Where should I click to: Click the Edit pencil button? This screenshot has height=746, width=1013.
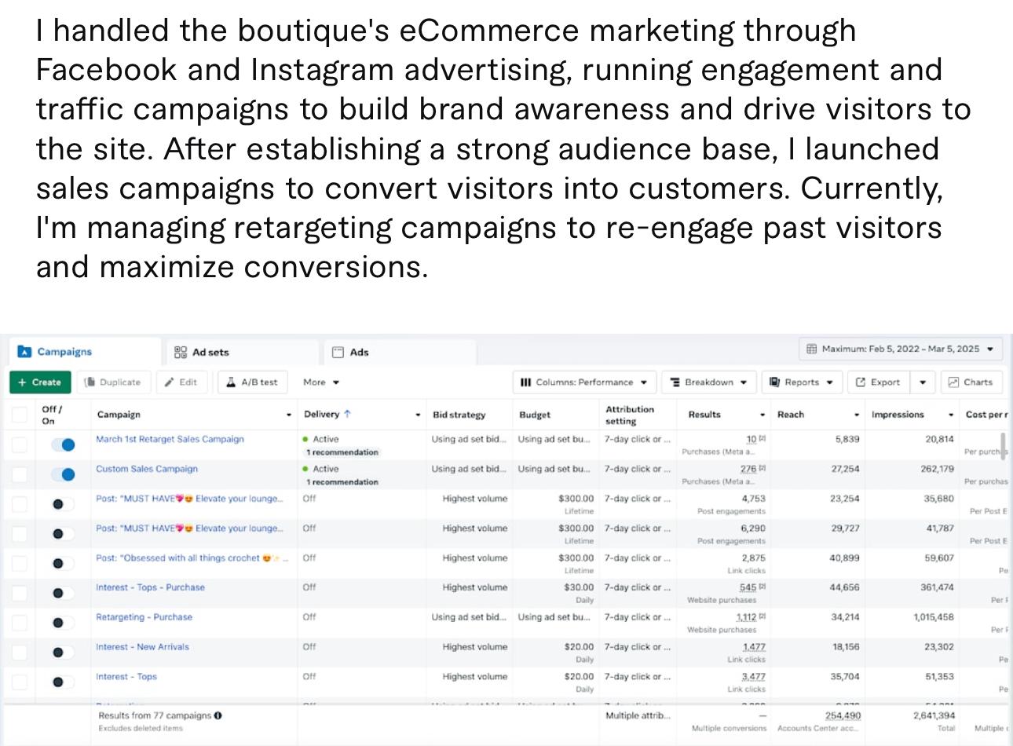181,382
